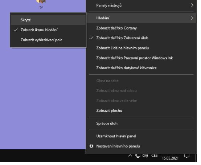Expand the Panely nástrojů submenu arrow
The image size is (201, 165).
(192, 5)
